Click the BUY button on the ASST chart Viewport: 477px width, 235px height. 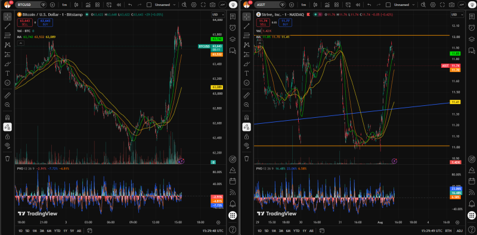coord(285,23)
